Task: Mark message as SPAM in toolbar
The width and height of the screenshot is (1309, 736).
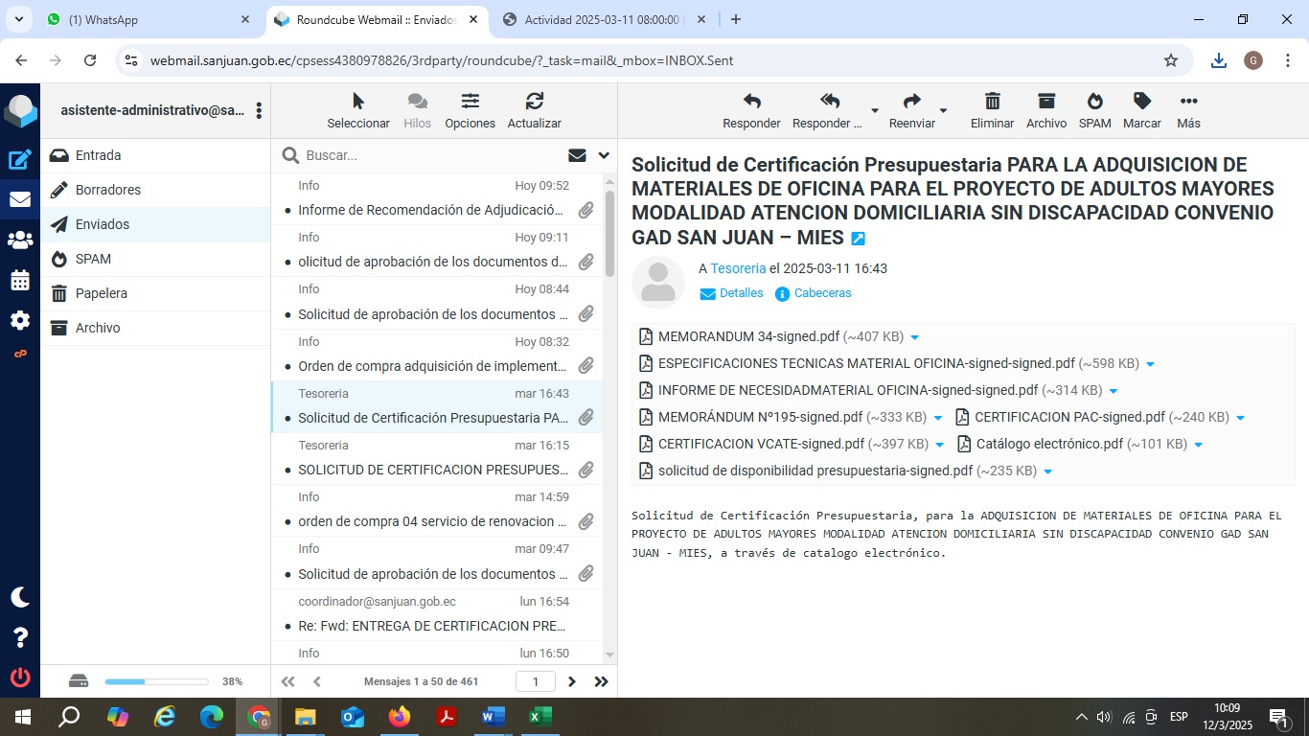Action: click(1094, 102)
